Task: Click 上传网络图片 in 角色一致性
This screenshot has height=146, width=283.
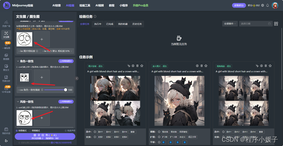Action: click(66, 61)
